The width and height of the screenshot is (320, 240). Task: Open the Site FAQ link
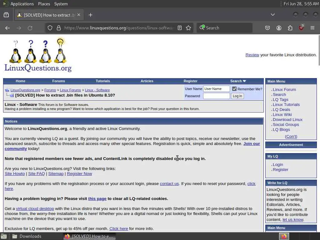click(x=36, y=174)
